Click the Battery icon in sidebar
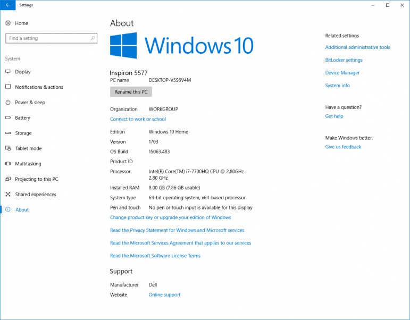Viewport: 410px width, 320px height. 8,117
